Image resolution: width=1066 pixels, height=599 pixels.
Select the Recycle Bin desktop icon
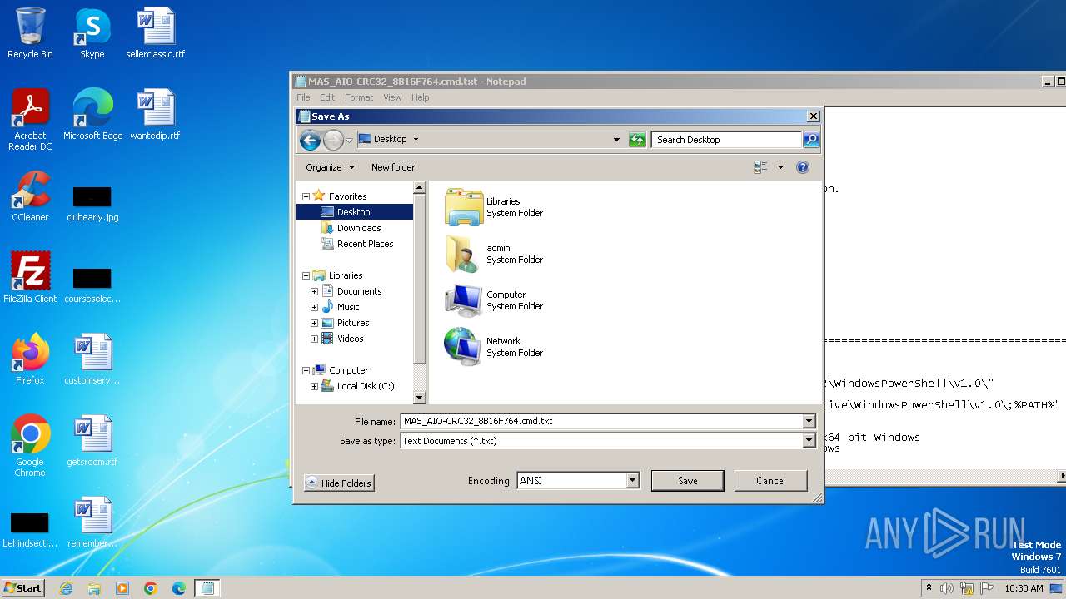point(30,33)
